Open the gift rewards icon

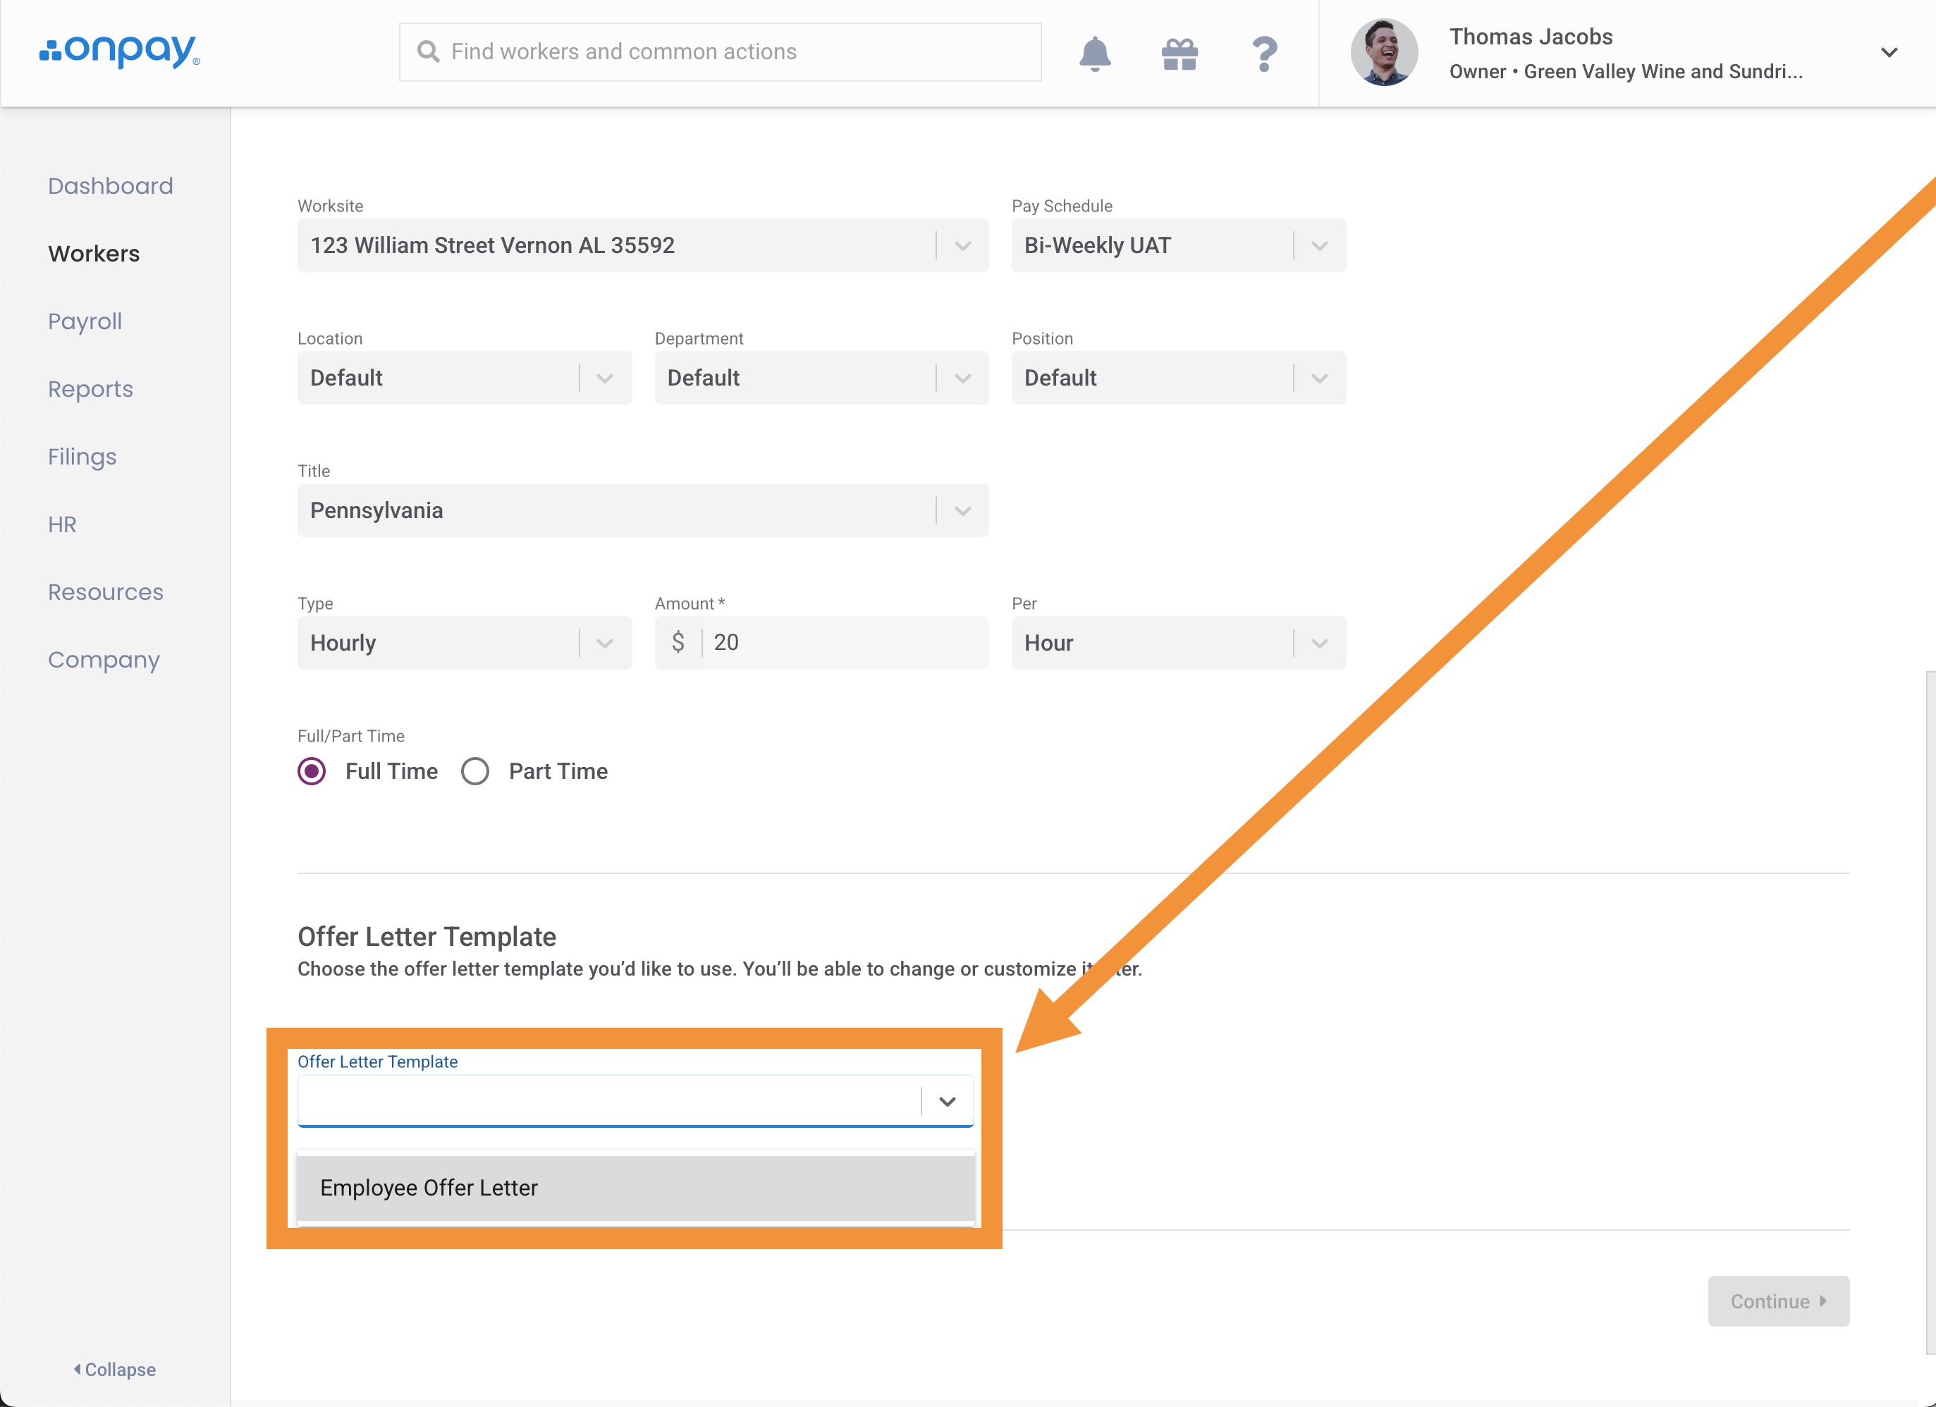click(x=1180, y=54)
